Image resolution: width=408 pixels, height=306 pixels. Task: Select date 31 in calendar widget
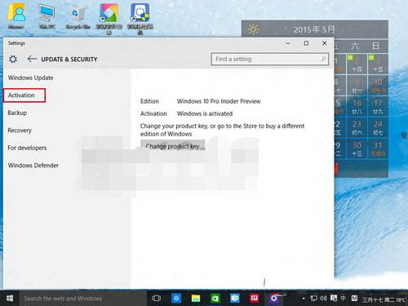[378, 149]
